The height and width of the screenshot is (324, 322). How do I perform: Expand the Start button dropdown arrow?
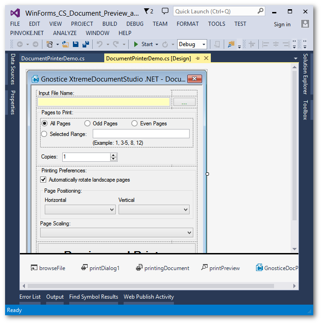point(157,44)
